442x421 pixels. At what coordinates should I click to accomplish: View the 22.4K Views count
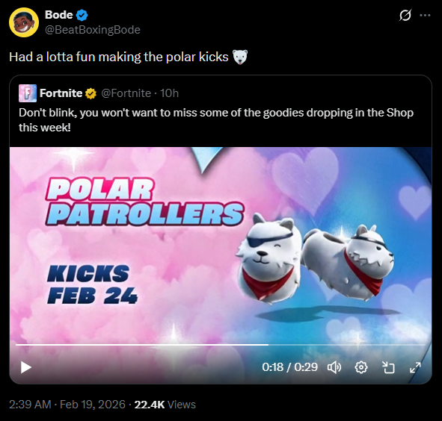165,405
